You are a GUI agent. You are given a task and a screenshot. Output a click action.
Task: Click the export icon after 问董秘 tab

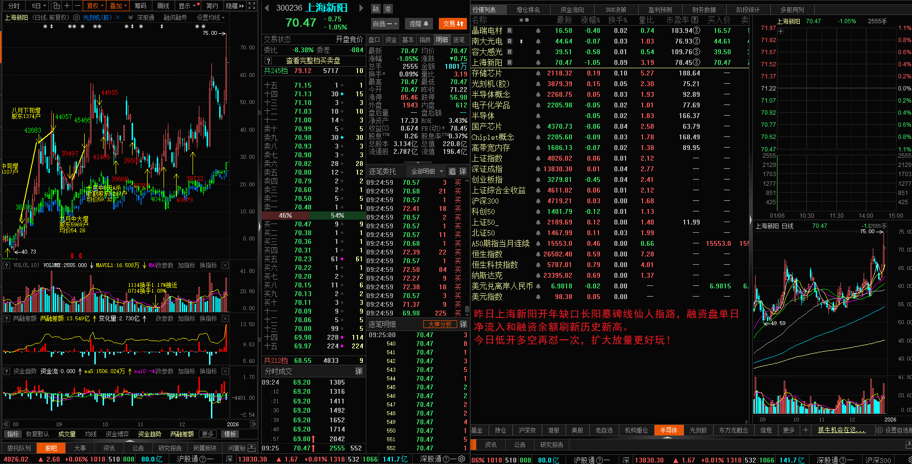(252, 448)
